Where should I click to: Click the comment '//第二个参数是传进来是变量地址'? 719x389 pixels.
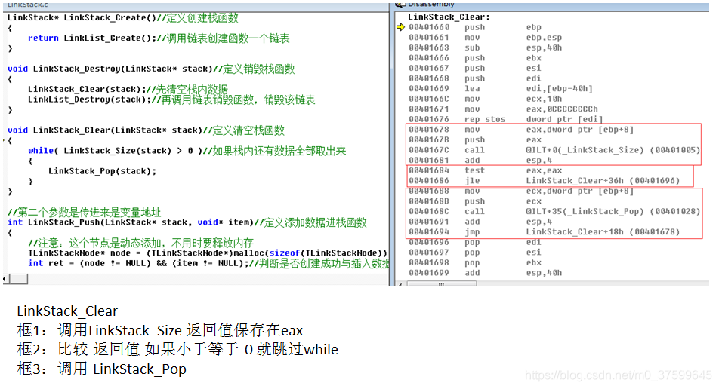85,212
